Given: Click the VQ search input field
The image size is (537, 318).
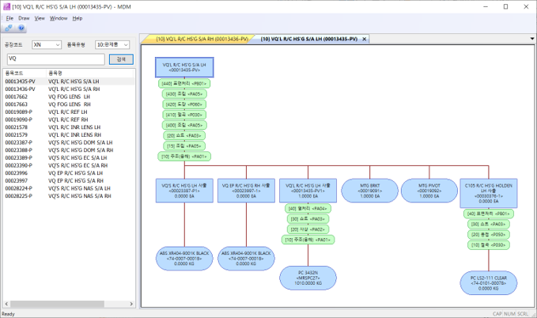Looking at the screenshot, I should pos(54,59).
